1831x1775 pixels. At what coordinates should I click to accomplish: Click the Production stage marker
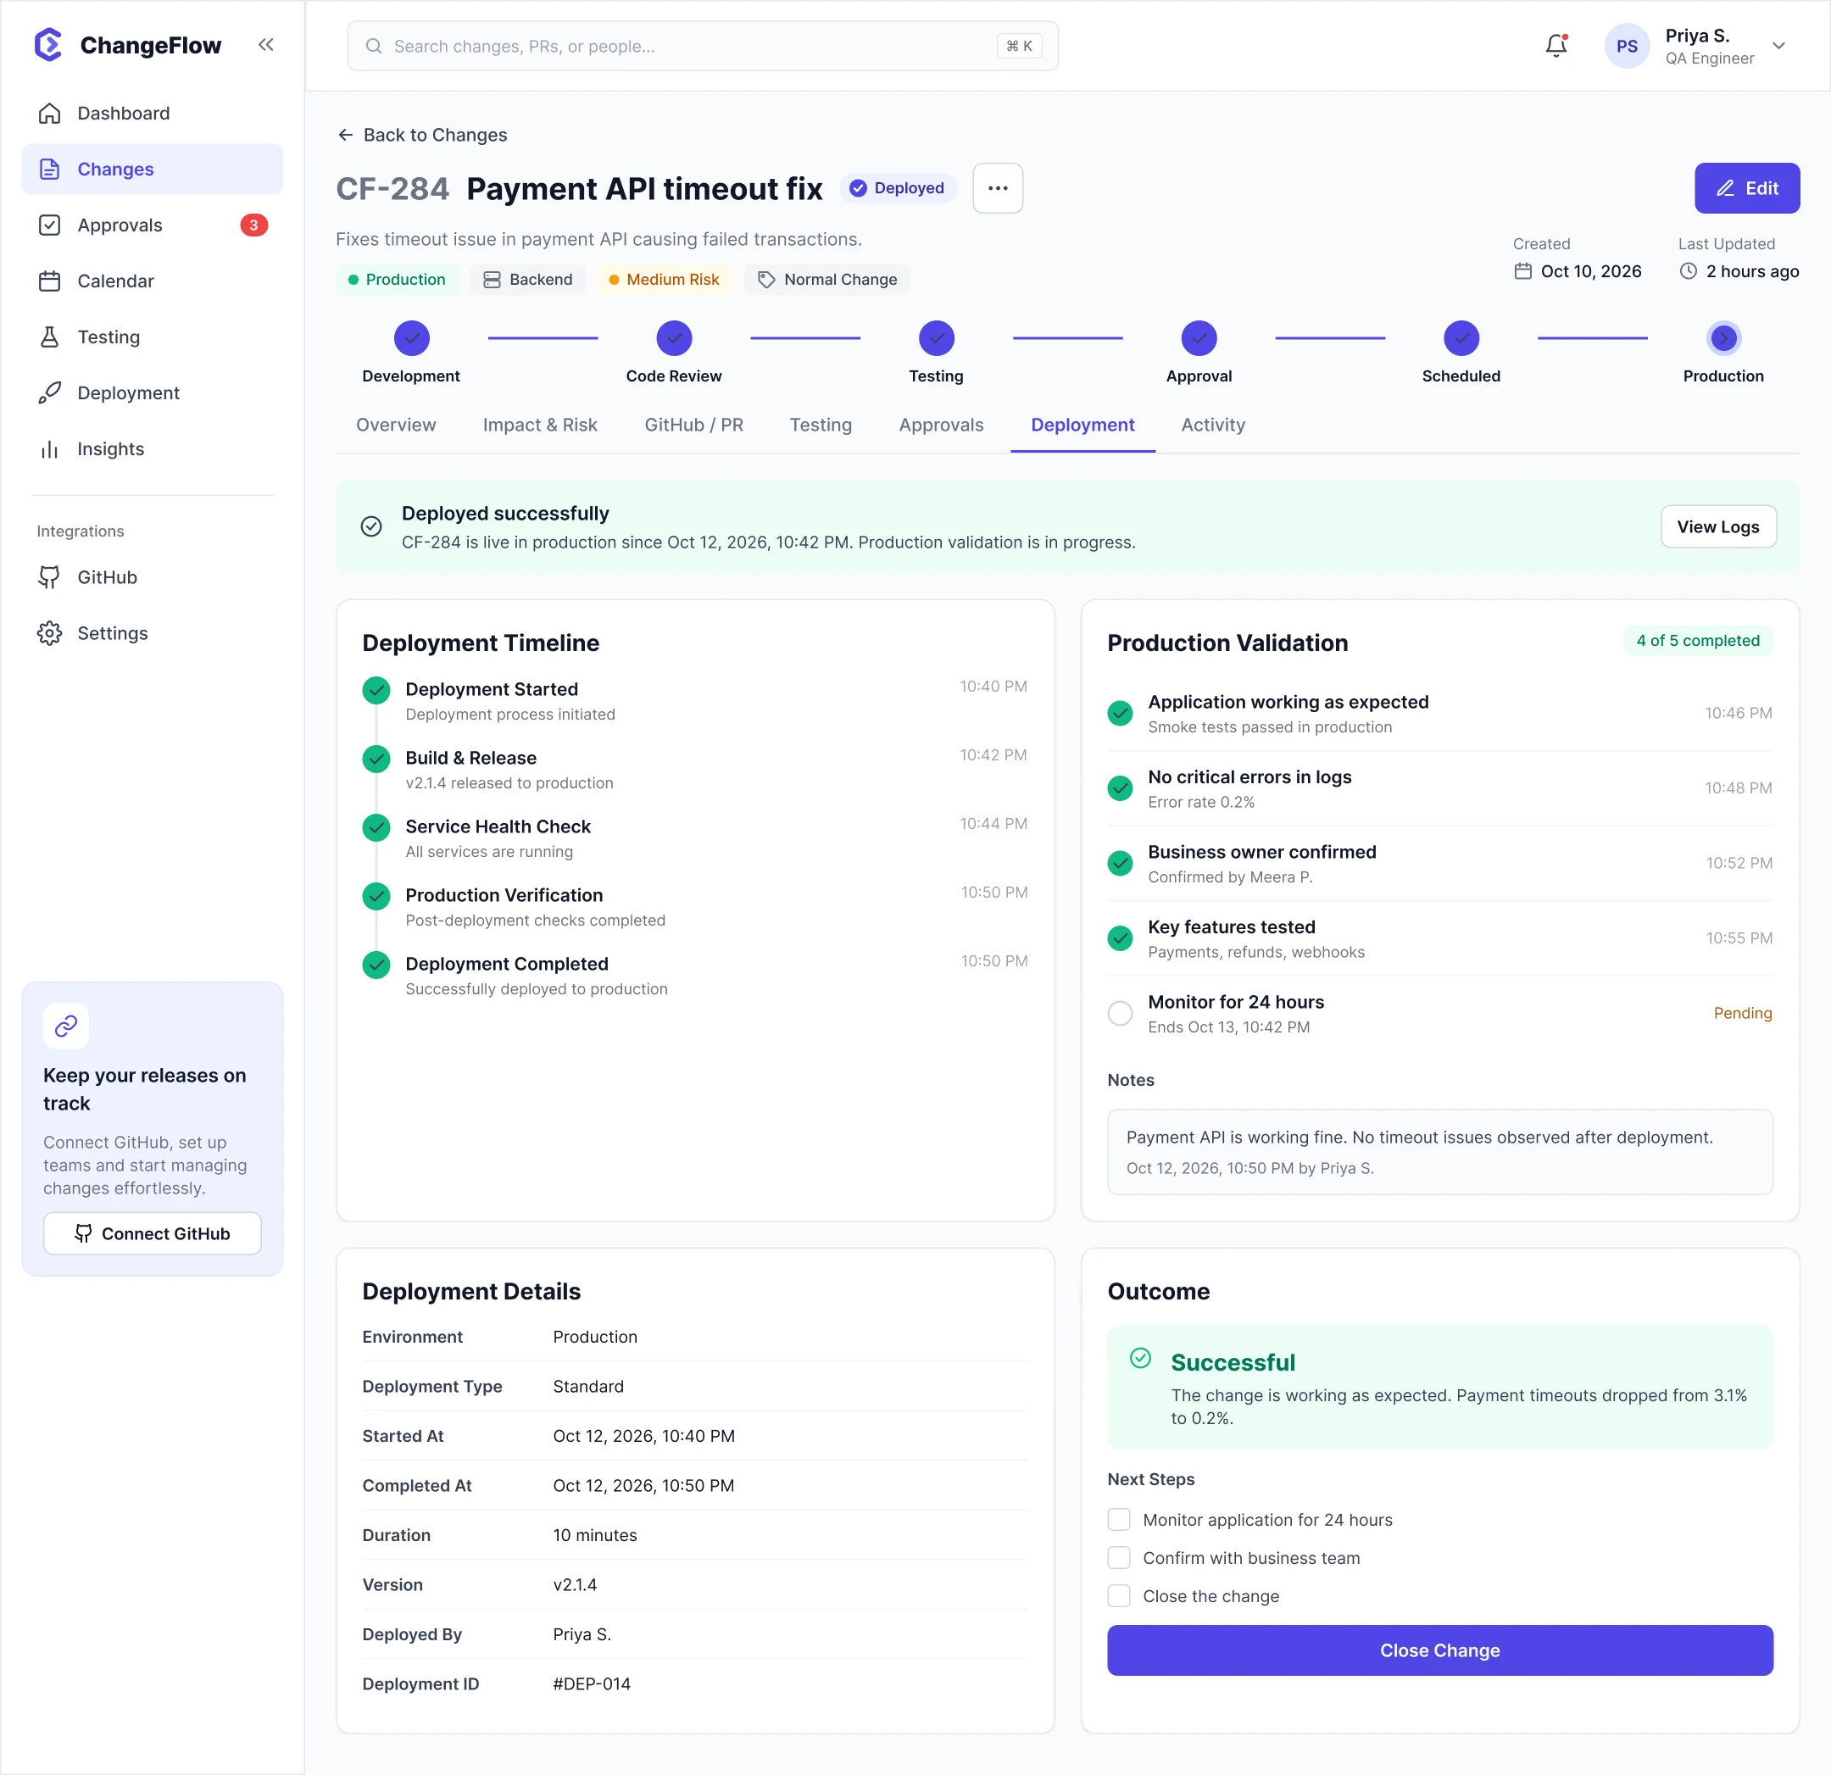click(x=1723, y=338)
